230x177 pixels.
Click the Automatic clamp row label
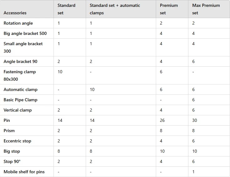coord(20,89)
